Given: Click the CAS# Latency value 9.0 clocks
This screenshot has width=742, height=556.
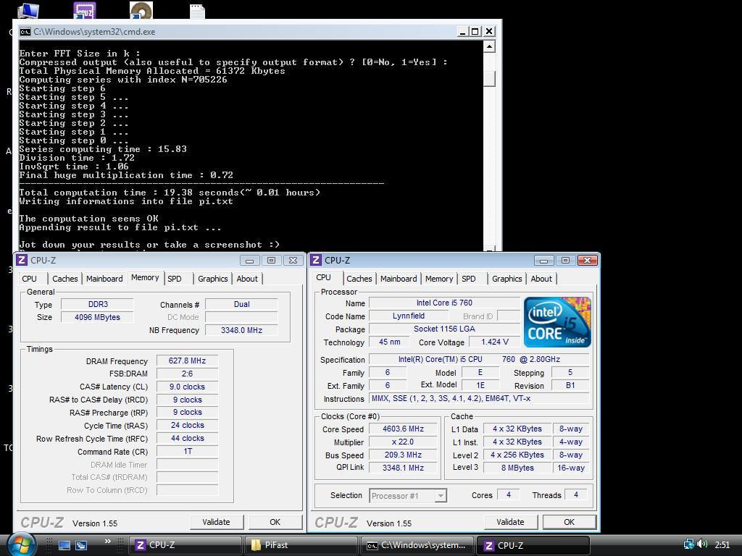Looking at the screenshot, I should [x=188, y=387].
